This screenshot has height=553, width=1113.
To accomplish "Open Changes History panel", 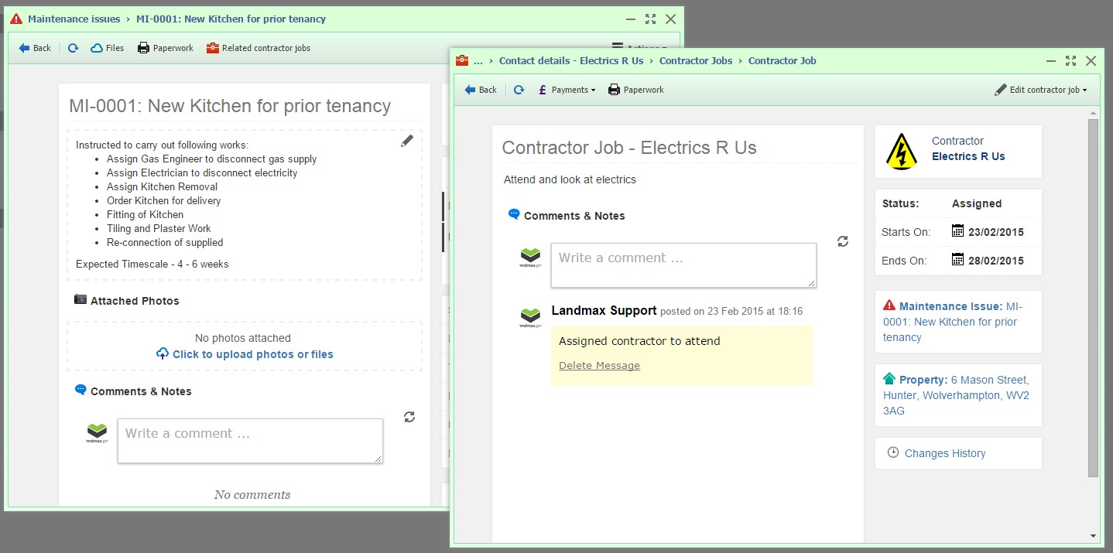I will (x=944, y=453).
